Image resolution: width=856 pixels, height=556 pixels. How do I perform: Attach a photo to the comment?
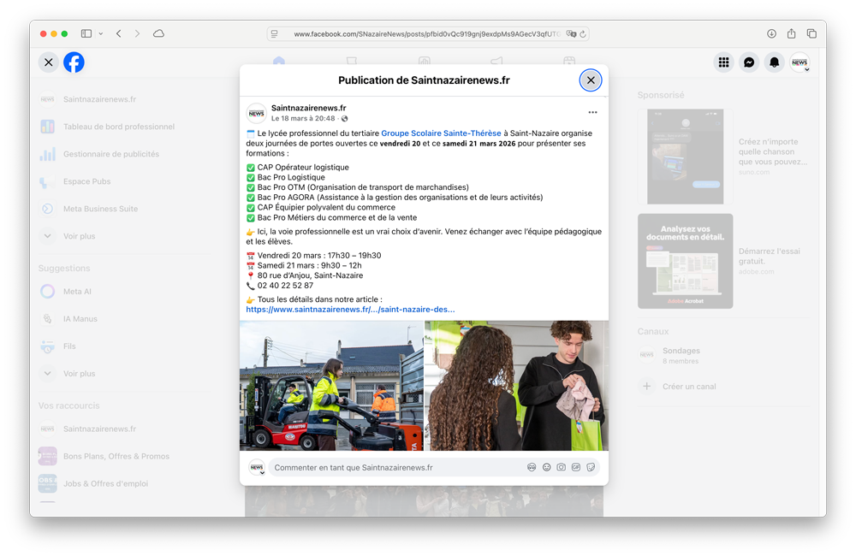tap(561, 468)
